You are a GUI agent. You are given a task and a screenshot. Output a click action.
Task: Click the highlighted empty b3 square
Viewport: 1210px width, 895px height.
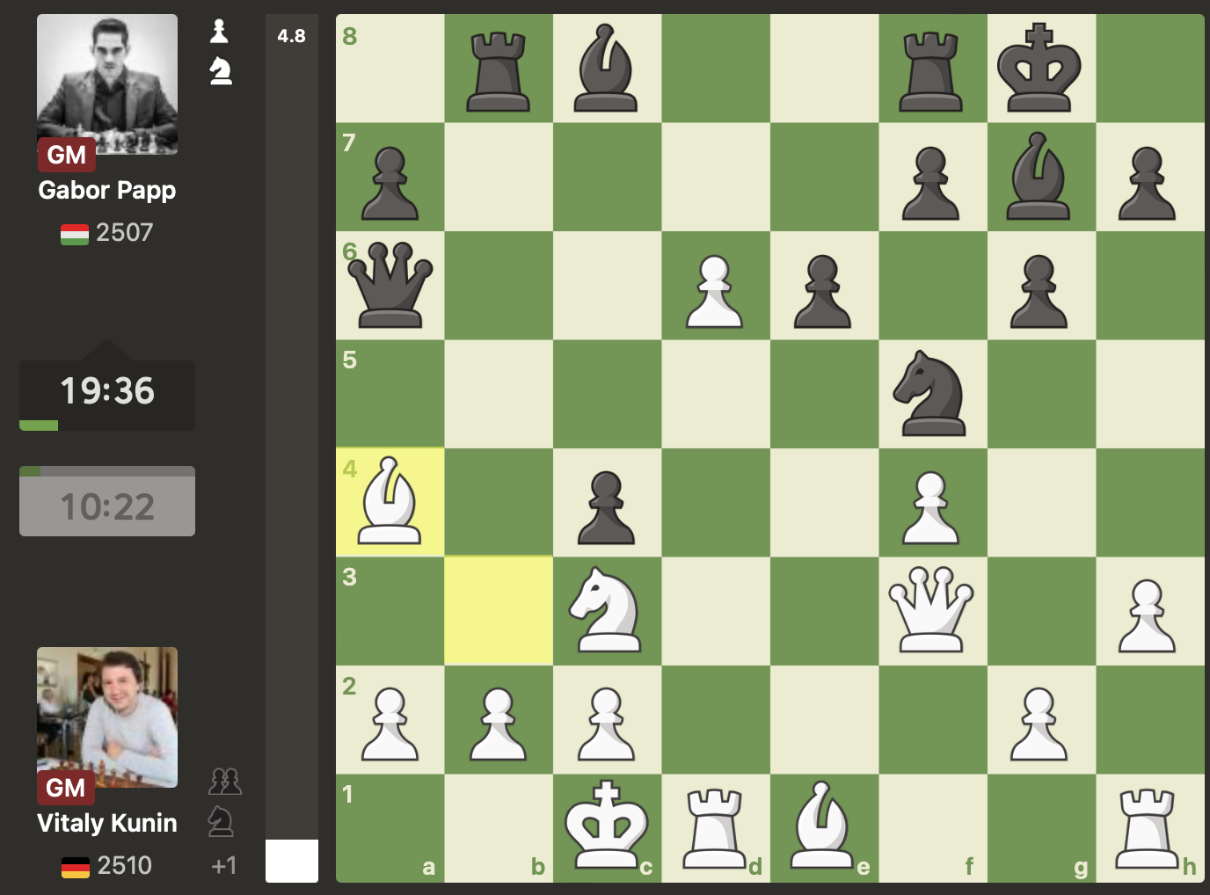pos(499,610)
